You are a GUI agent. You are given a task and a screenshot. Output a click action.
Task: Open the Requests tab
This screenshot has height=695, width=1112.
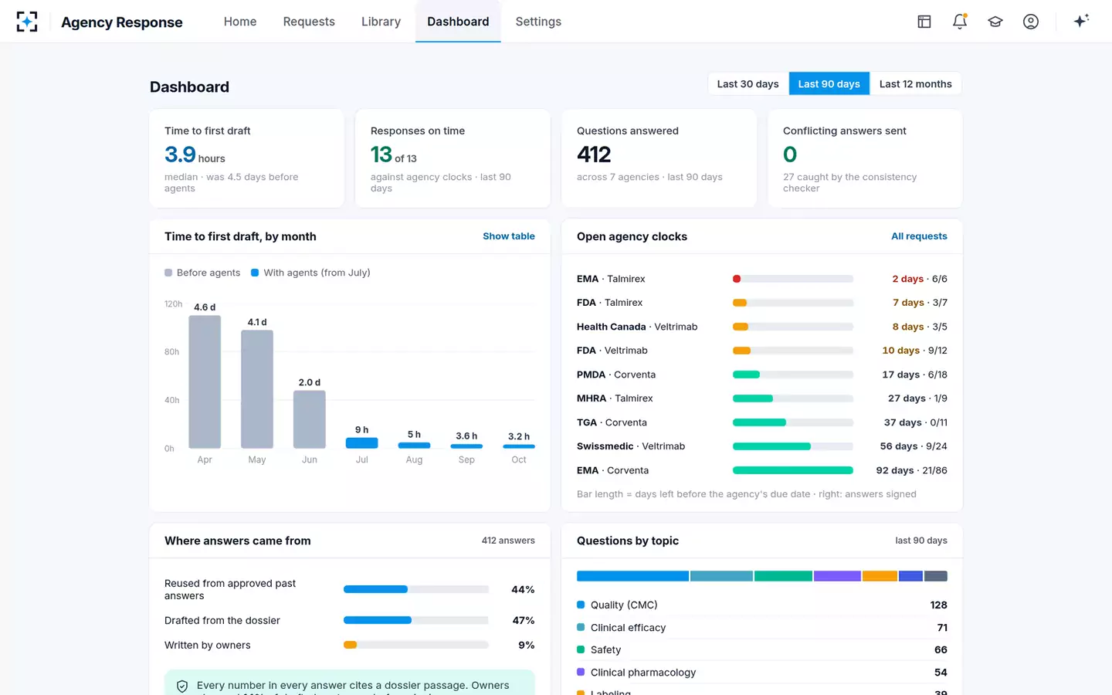click(309, 22)
